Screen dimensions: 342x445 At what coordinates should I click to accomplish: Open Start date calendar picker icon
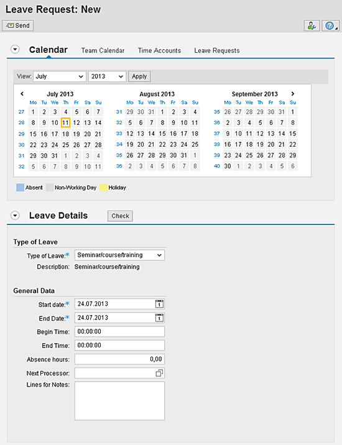coord(159,304)
